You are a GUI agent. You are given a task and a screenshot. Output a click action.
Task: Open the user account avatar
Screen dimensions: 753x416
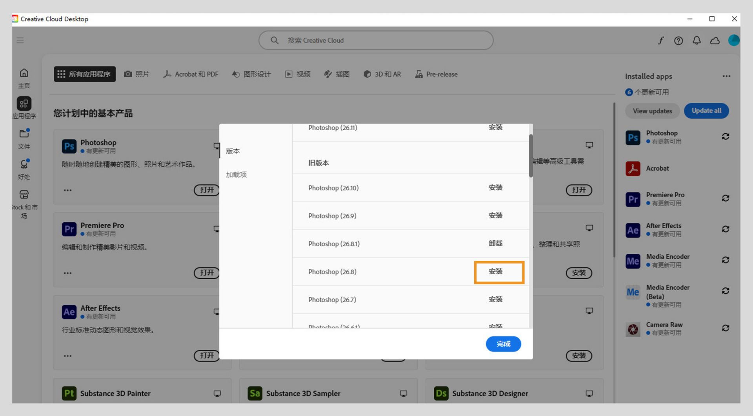pyautogui.click(x=734, y=40)
